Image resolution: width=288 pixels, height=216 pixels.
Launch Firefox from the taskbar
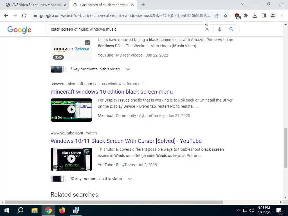62,210
